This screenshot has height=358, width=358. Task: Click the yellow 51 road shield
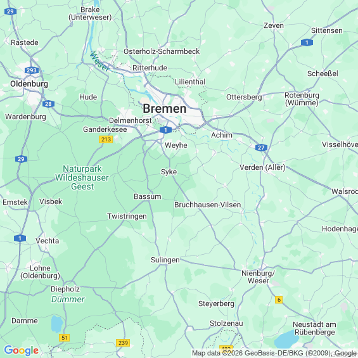pos(65,338)
